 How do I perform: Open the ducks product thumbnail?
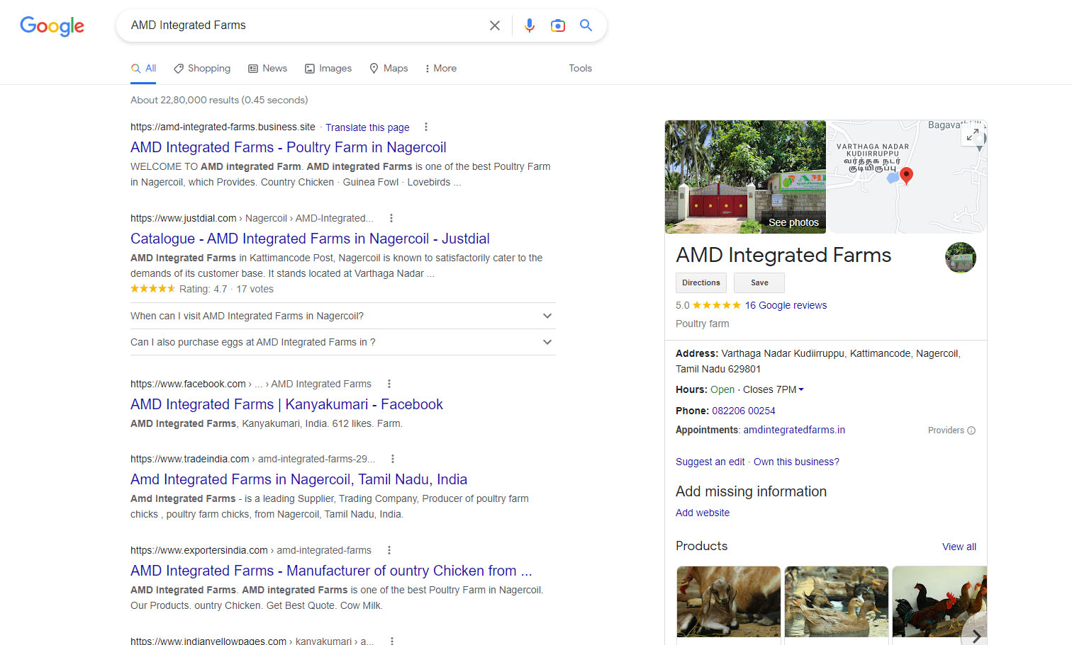[837, 602]
